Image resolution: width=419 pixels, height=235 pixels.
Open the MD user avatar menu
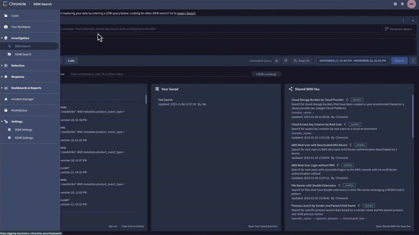point(411,4)
